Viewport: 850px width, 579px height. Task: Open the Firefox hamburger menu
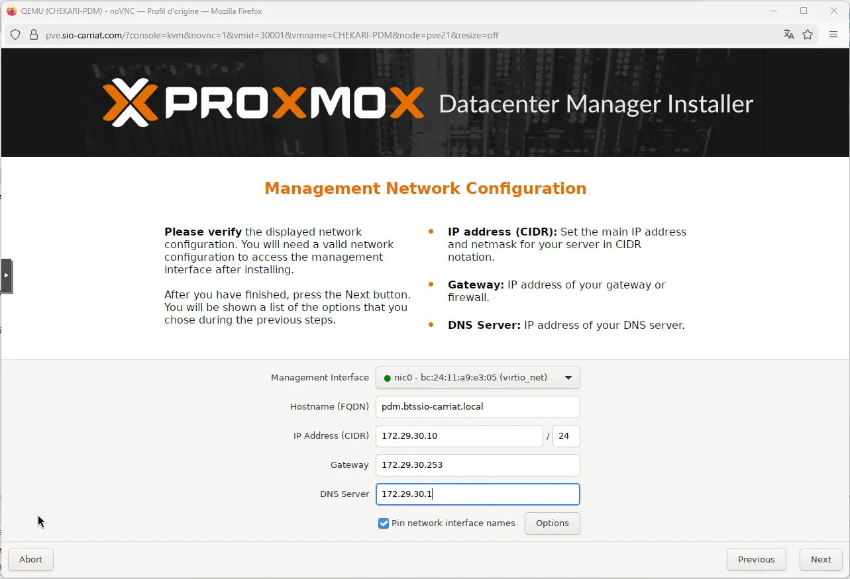(833, 35)
